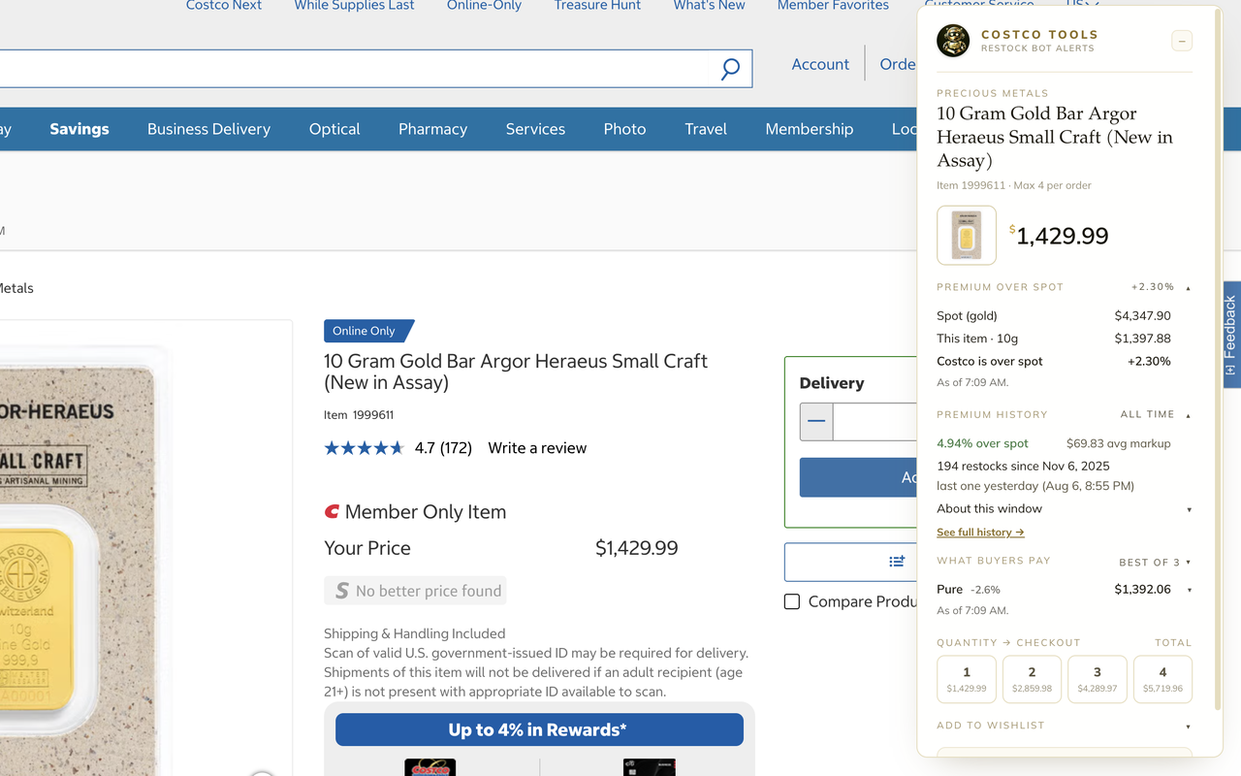1241x776 pixels.
Task: Open the Feedback side tab
Action: tap(1230, 335)
